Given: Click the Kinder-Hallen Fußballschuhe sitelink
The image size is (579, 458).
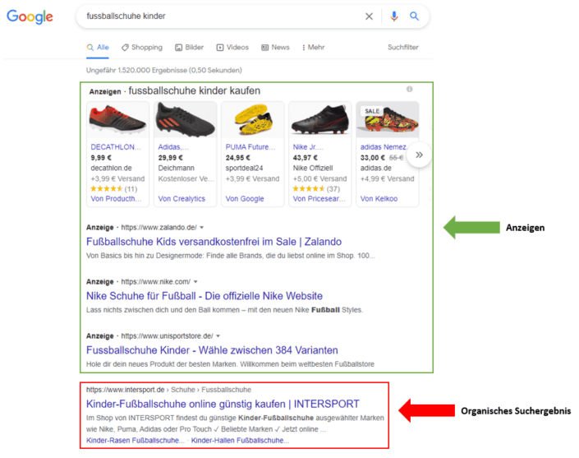Looking at the screenshot, I should [x=240, y=441].
